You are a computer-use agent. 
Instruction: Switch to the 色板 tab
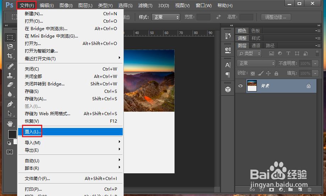click(x=255, y=30)
